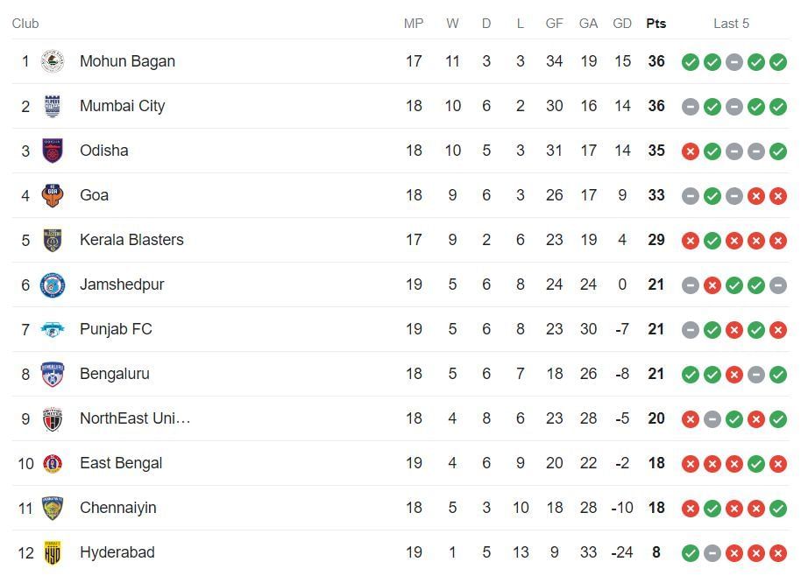Click the Mohun Bagan club crest
This screenshot has width=808, height=583.
[x=53, y=61]
